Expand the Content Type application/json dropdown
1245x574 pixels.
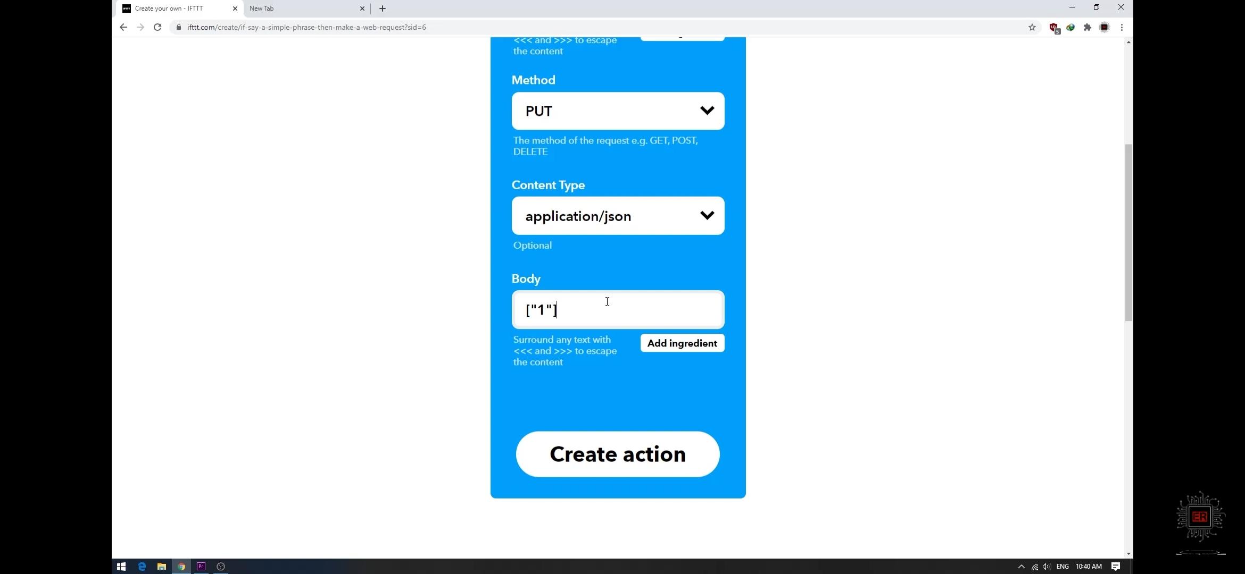pyautogui.click(x=618, y=216)
